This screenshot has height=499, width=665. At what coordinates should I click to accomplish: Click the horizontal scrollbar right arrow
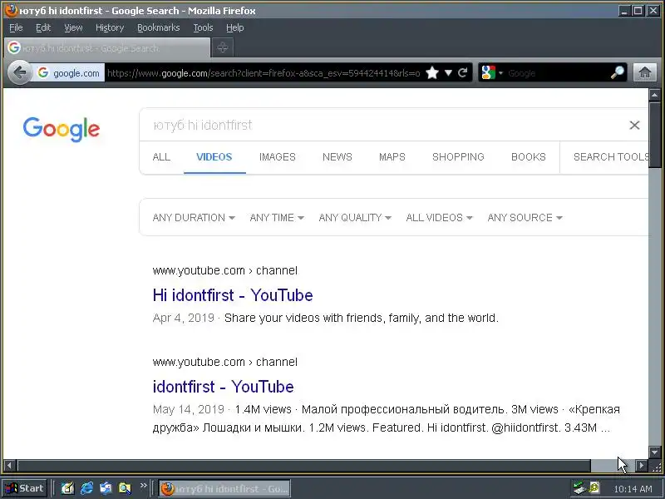pyautogui.click(x=642, y=466)
